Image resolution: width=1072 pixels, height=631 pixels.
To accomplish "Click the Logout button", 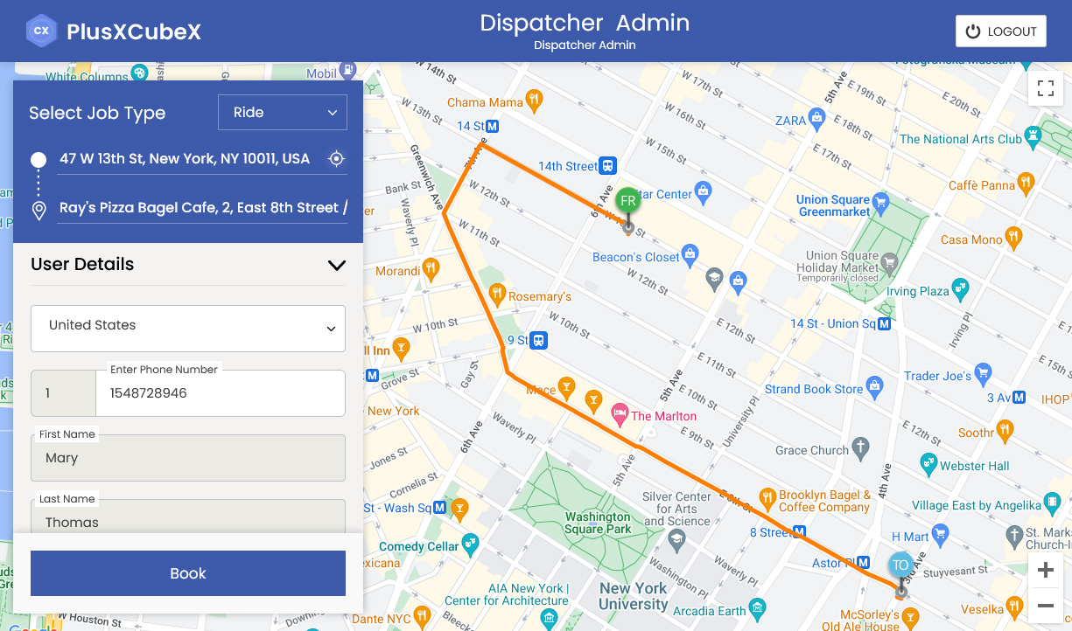I will click(x=1001, y=31).
